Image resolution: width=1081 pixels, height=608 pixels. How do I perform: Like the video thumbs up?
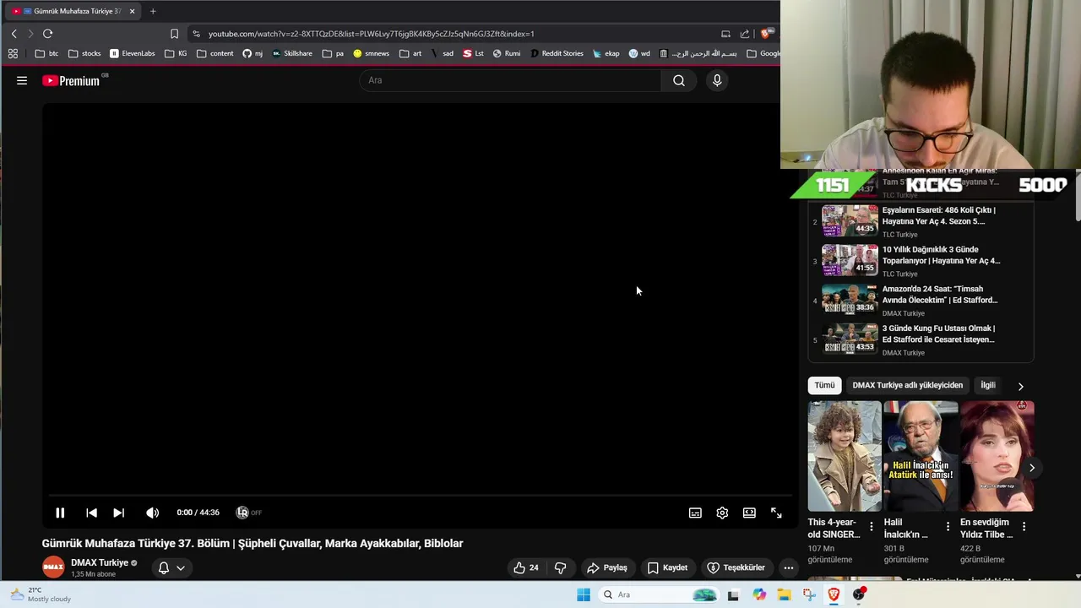pos(526,567)
